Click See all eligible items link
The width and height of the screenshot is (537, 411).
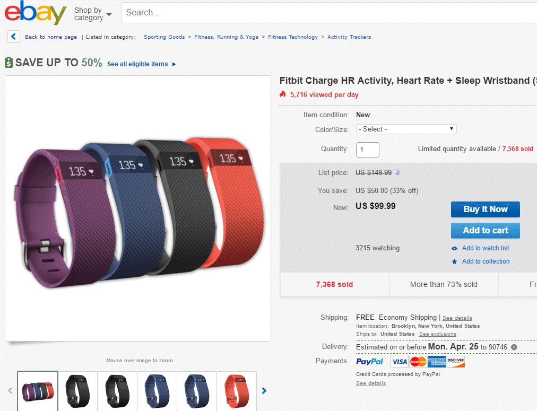(138, 64)
